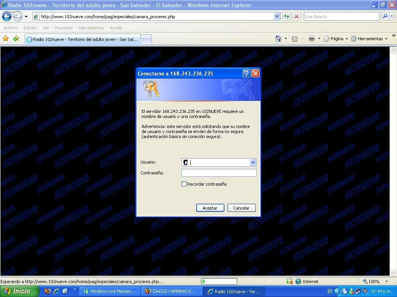The image size is (397, 297).
Task: Enable the Recordar contraseña checkbox
Action: coord(184,184)
